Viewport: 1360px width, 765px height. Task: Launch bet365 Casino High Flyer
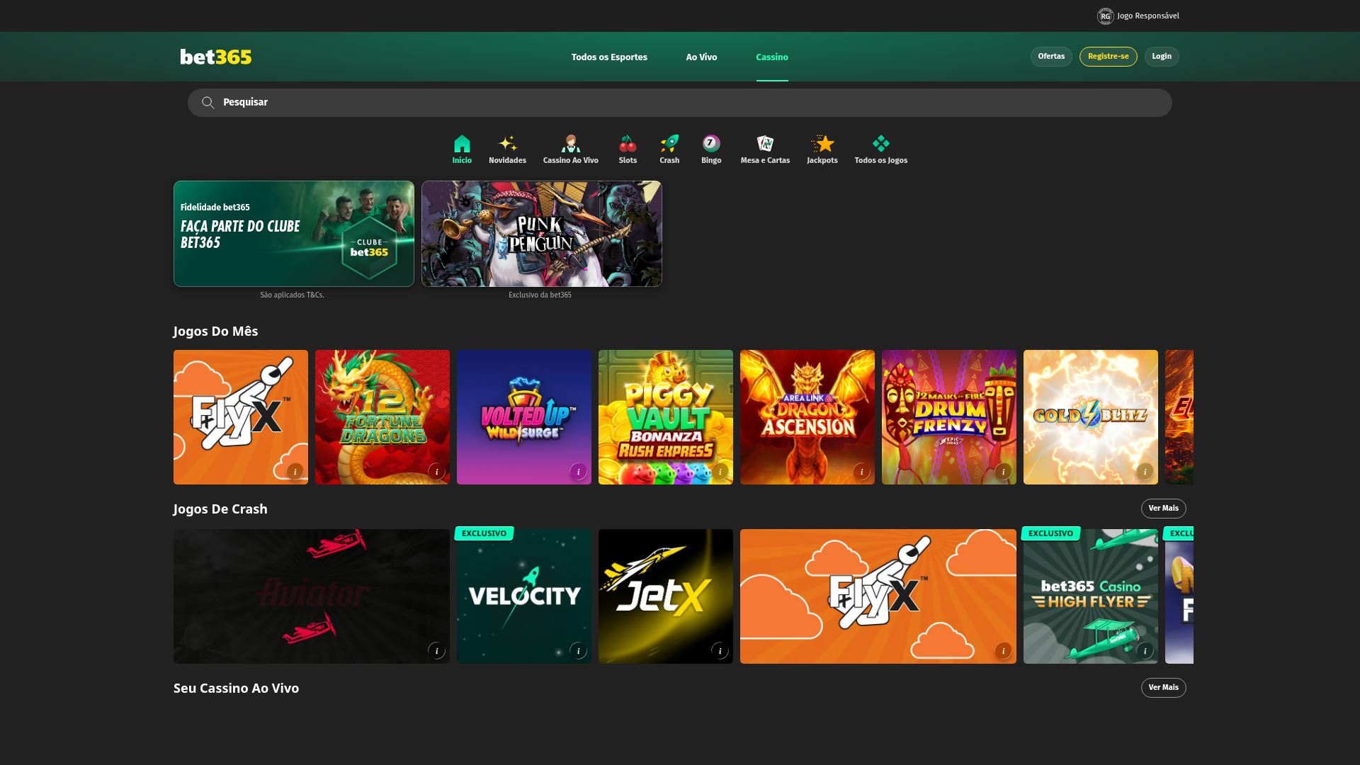[x=1091, y=596]
